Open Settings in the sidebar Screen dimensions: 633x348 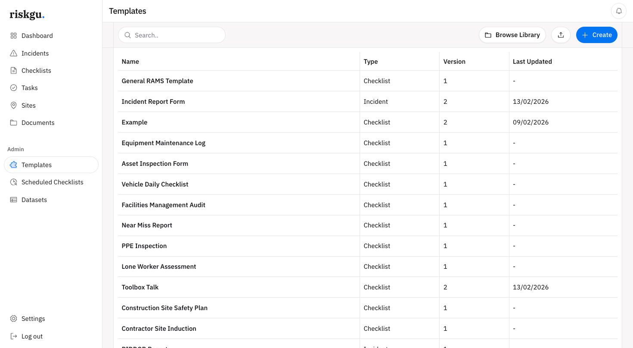[x=33, y=319]
